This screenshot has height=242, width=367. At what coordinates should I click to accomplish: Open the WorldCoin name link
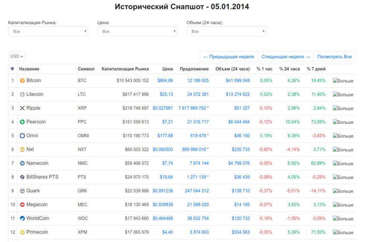[x=38, y=218]
